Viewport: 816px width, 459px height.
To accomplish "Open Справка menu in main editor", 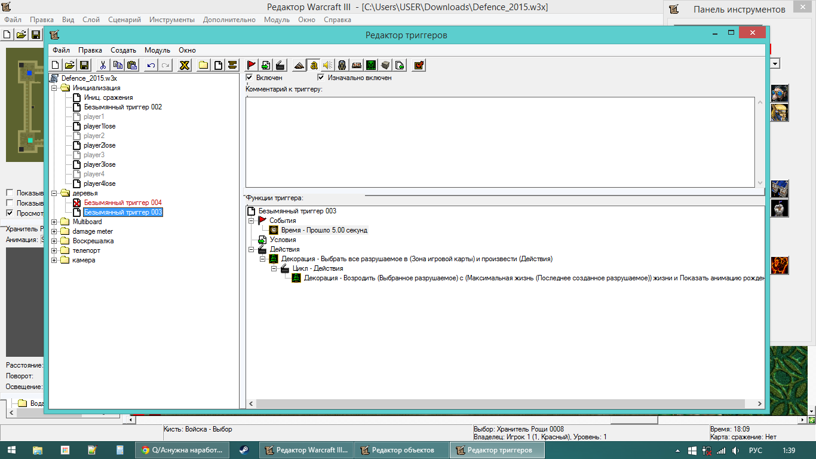I will 338,20.
